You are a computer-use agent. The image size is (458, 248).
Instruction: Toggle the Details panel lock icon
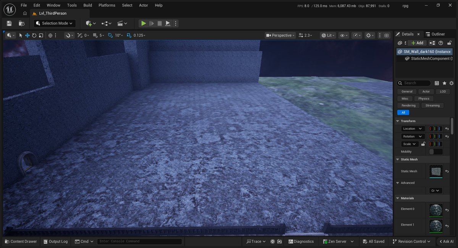[x=450, y=43]
